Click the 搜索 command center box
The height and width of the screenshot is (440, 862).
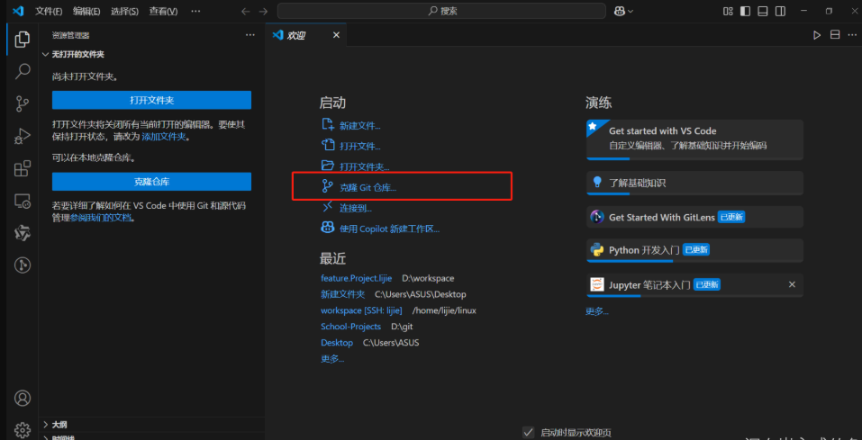point(441,11)
